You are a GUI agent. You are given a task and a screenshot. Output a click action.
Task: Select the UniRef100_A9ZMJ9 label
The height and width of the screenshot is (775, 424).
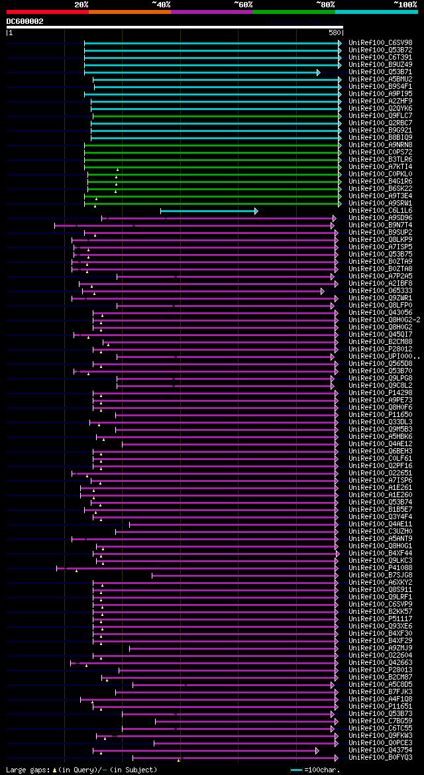tap(380, 648)
